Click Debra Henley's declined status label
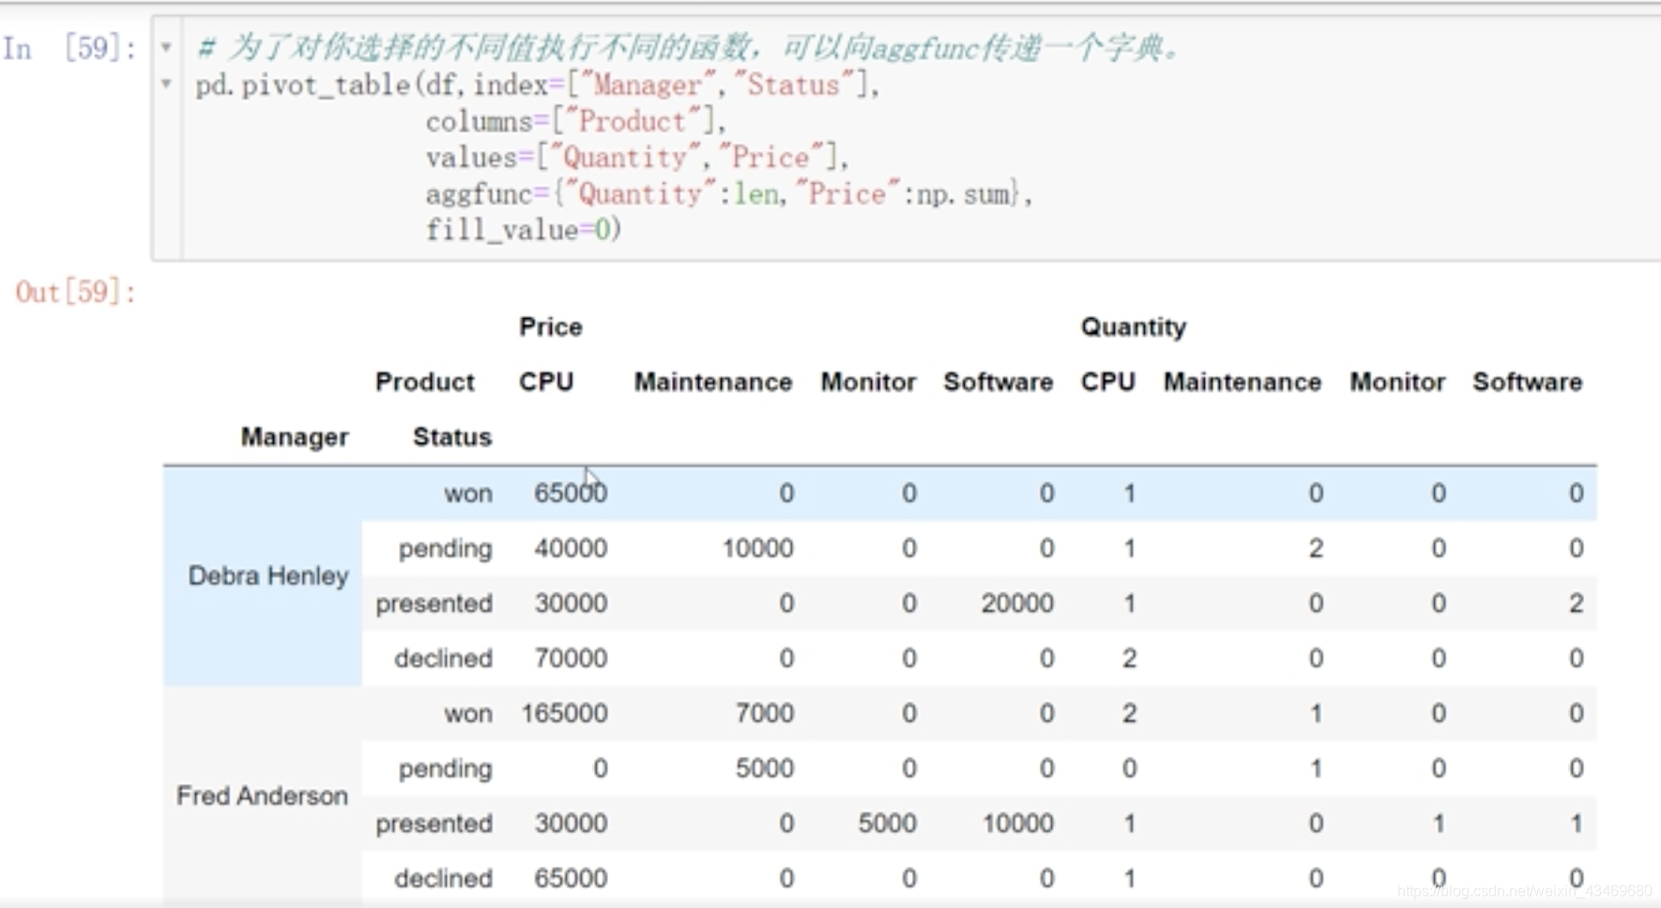This screenshot has width=1661, height=908. pos(443,658)
